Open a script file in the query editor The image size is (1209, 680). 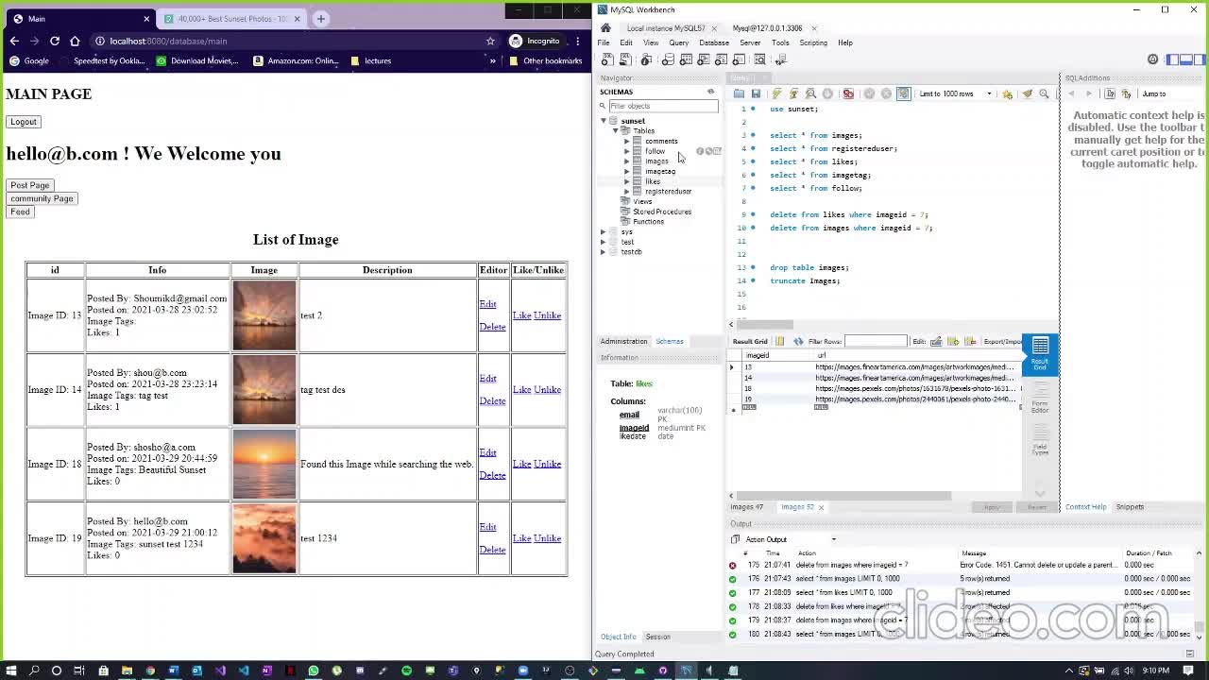pyautogui.click(x=739, y=93)
